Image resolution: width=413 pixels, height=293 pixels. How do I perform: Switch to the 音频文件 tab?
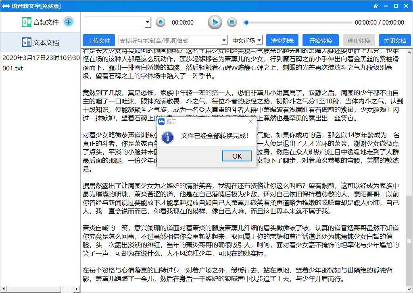click(x=40, y=22)
